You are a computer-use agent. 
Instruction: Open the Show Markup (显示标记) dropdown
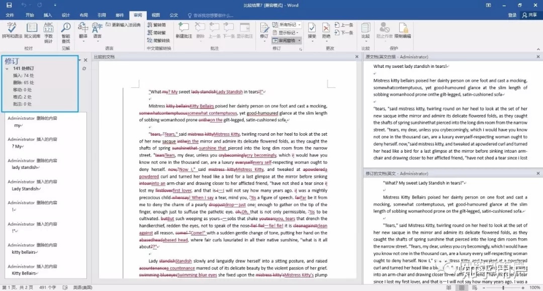286,33
